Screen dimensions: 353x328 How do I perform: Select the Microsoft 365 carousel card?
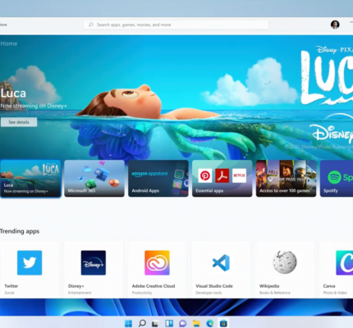(94, 179)
